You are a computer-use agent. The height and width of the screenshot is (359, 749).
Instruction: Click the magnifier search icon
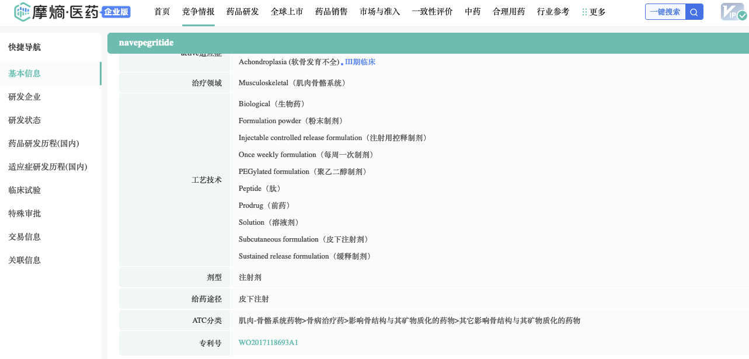click(694, 12)
